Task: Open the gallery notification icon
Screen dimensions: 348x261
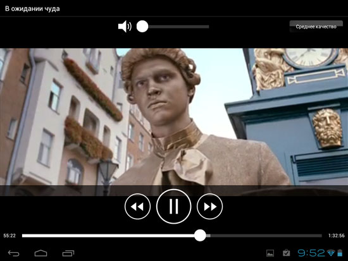Action: [x=270, y=253]
